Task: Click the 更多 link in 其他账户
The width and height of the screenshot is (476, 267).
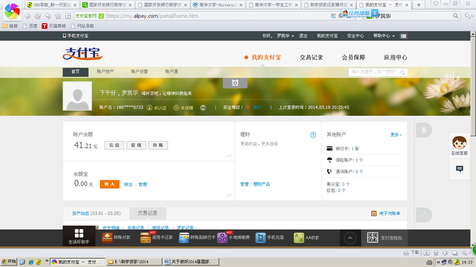Action: pos(396,135)
